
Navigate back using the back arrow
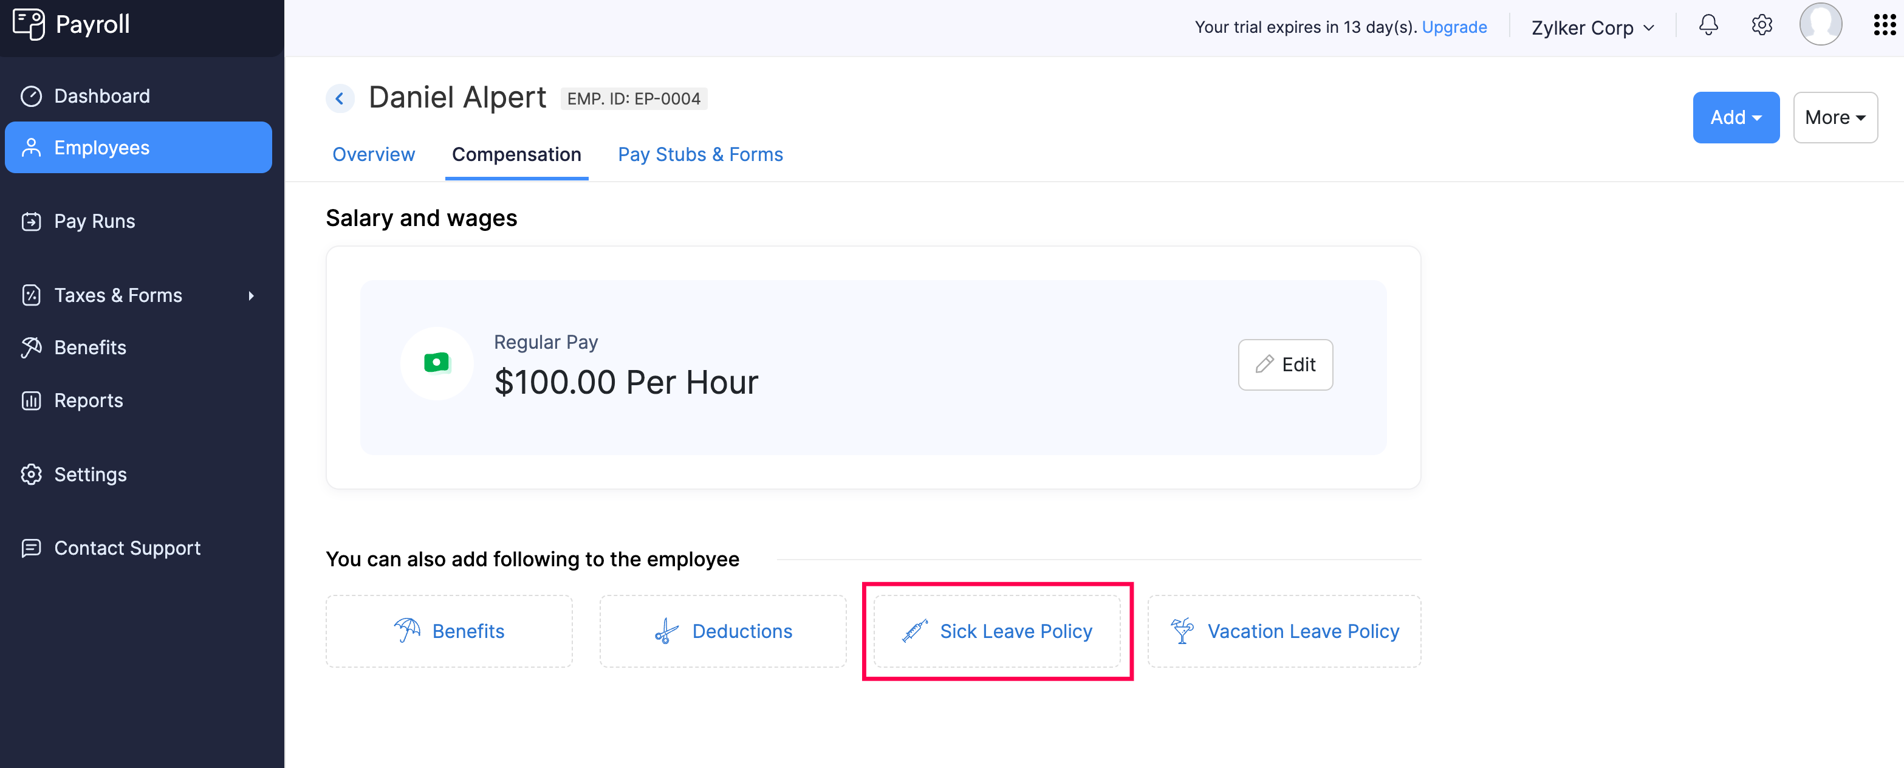click(339, 98)
